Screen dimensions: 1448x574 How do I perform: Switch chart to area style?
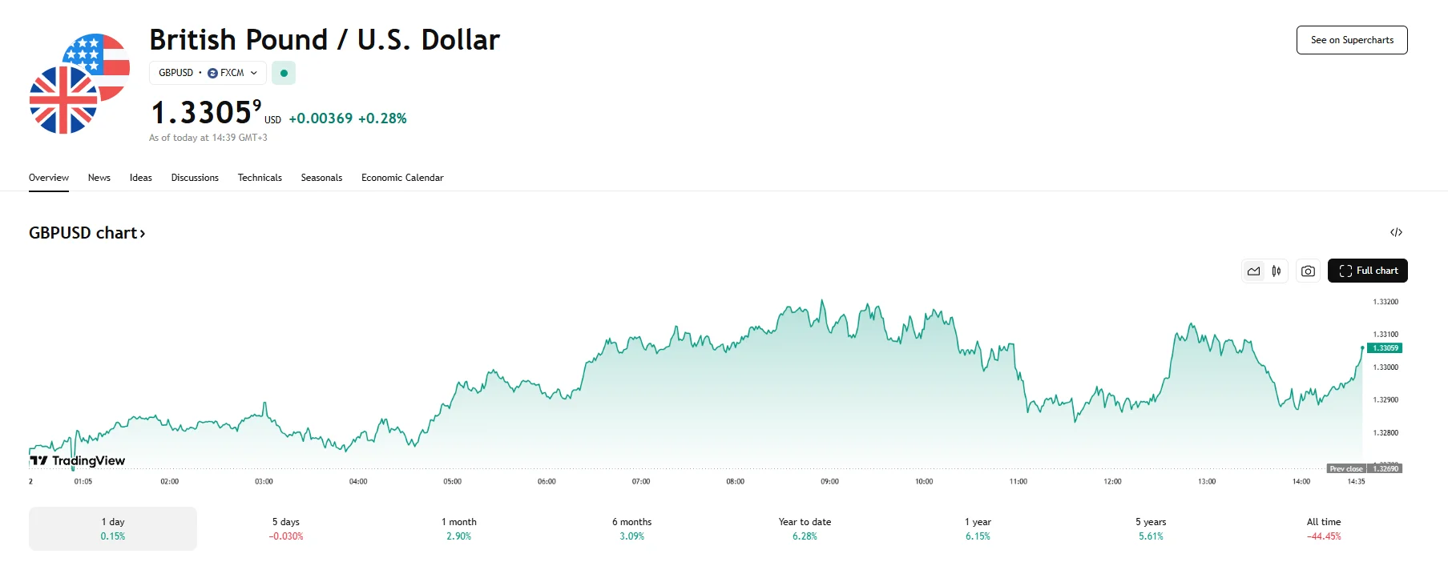click(x=1253, y=271)
